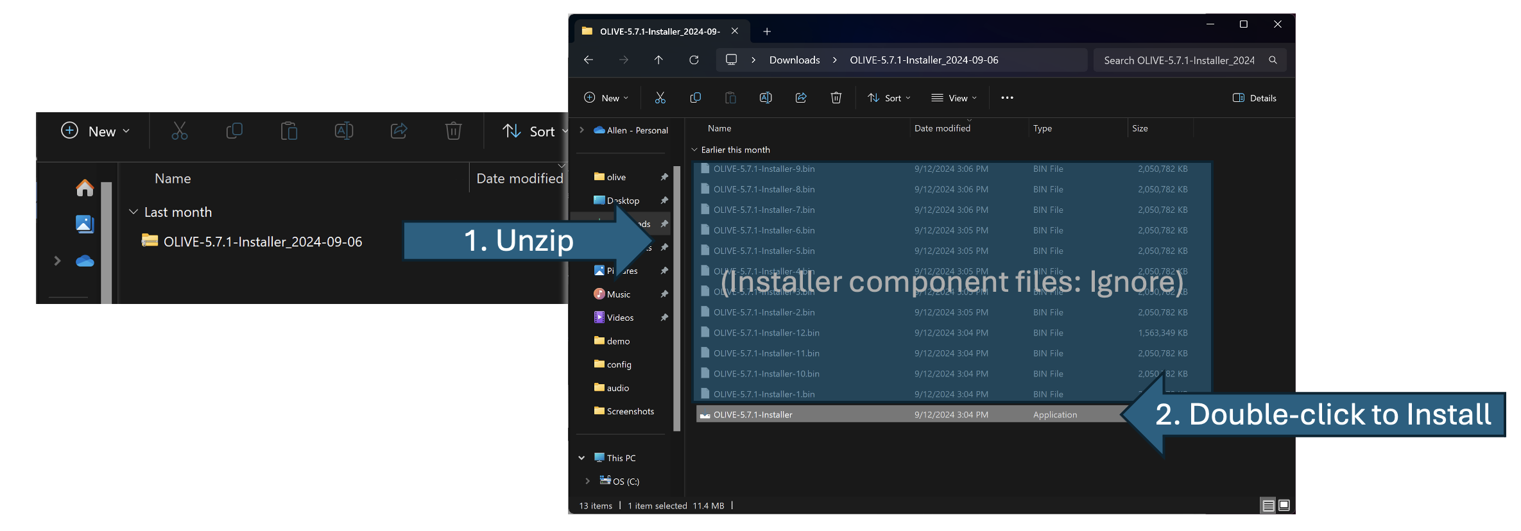Refresh the OLIVE installer folder view
The width and height of the screenshot is (1521, 531).
pyautogui.click(x=694, y=60)
